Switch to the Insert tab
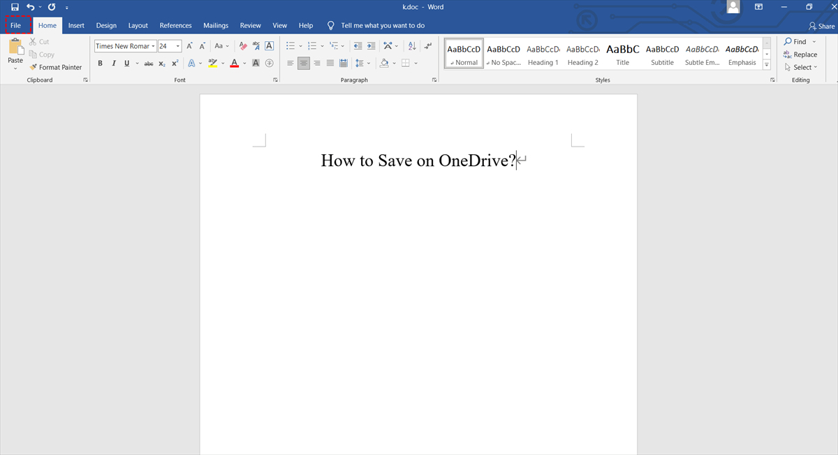Screen dimensions: 838x455 (76, 25)
